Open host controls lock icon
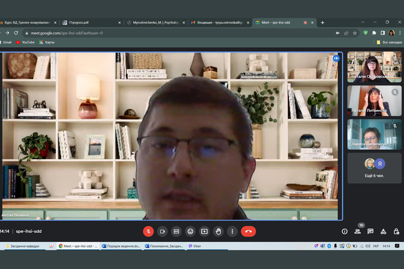Screen dimensions: 404x269 (396, 231)
